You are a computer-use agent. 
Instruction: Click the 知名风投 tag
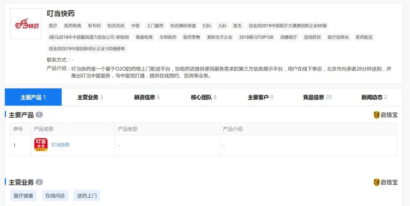[116, 26]
